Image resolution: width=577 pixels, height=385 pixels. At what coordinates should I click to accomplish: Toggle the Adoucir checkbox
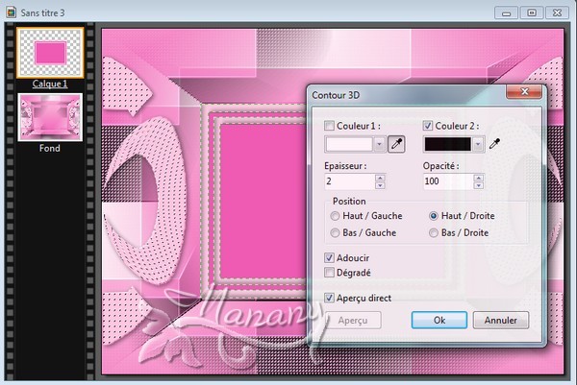coord(329,257)
